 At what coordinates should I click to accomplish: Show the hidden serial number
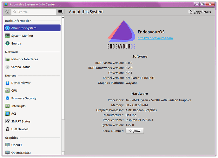[135, 131]
